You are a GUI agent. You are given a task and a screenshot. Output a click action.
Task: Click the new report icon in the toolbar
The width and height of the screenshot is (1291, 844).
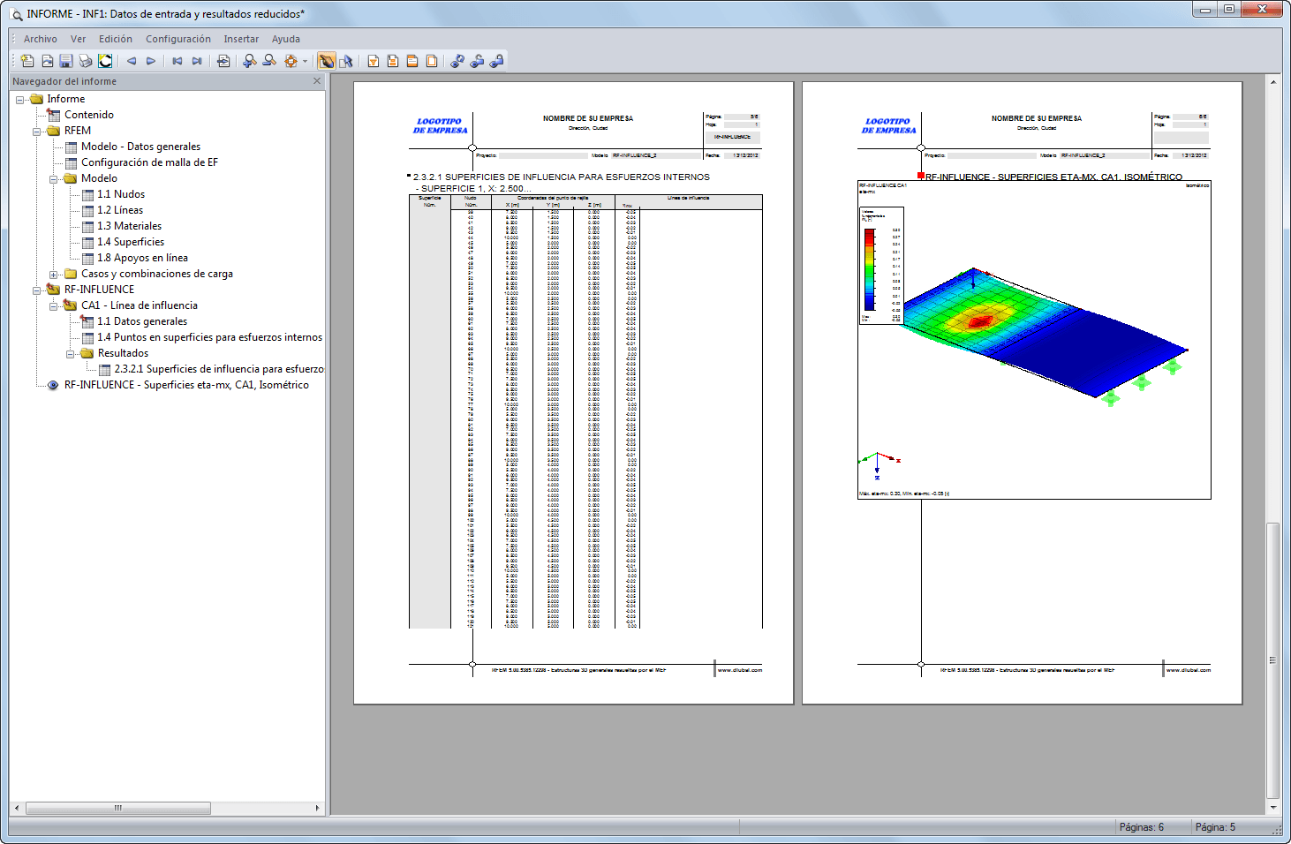tap(27, 61)
